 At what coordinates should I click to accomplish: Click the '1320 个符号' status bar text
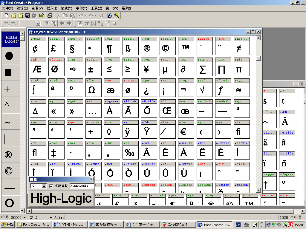pos(290,217)
